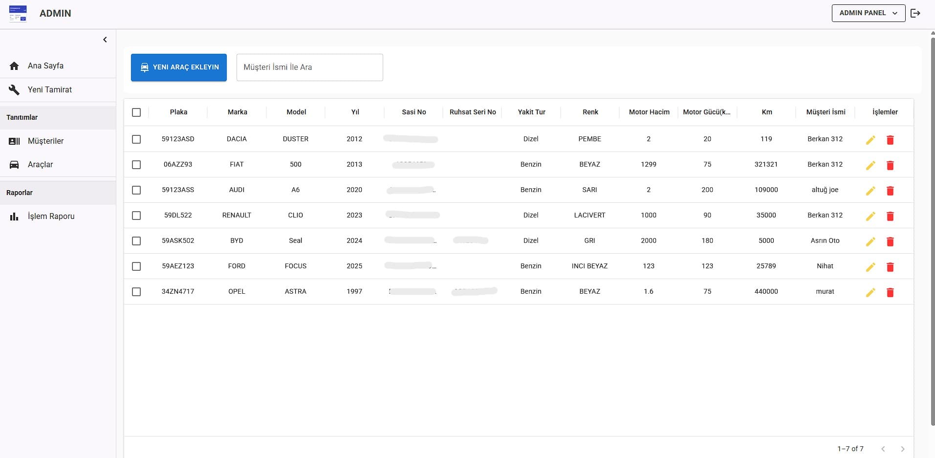Click the YENI ARAÇ EKLEYIN button
Image resolution: width=935 pixels, height=458 pixels.
[x=179, y=67]
